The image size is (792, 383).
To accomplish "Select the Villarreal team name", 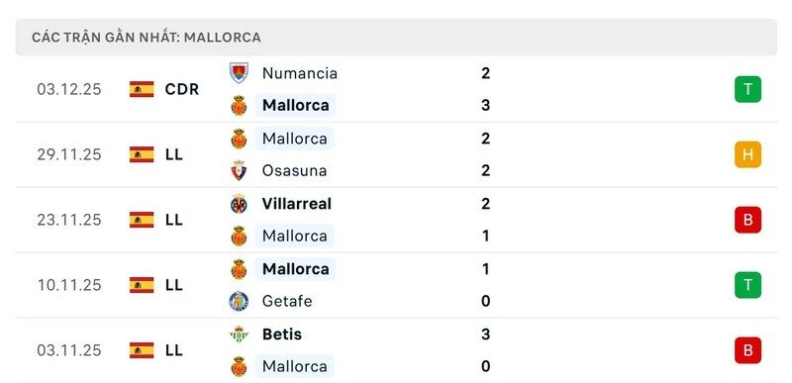I will click(296, 204).
